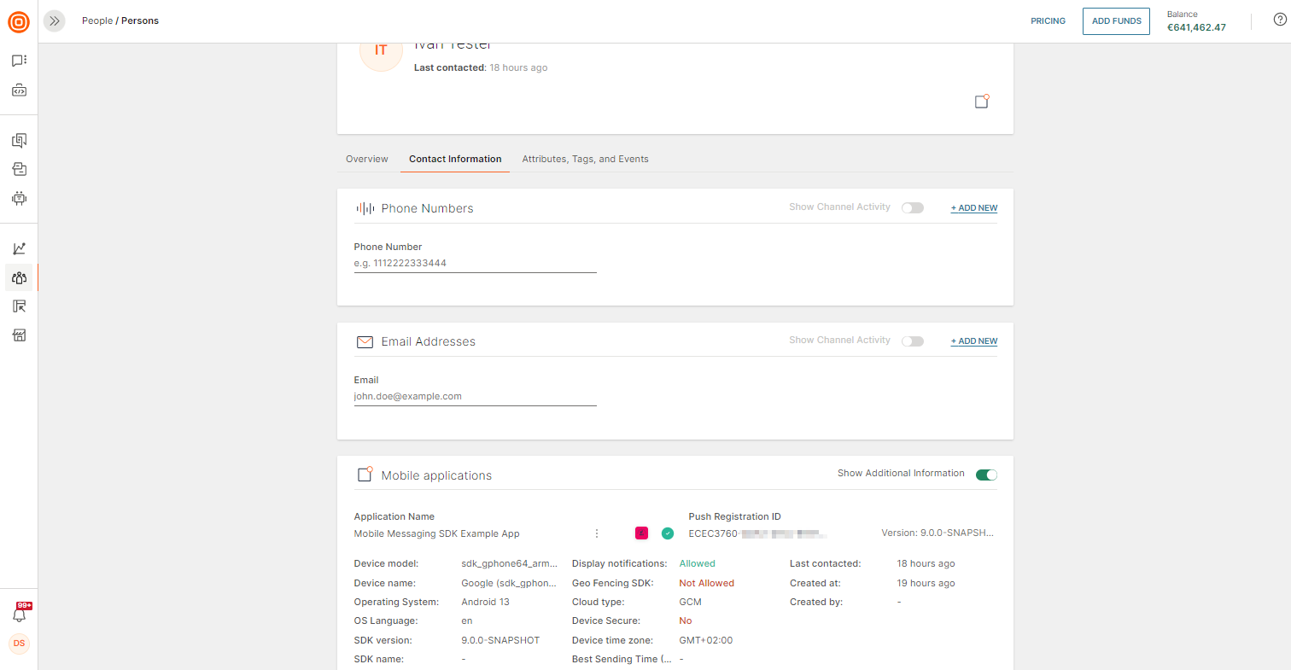Open the developer tools briefcase icon

coord(19,90)
